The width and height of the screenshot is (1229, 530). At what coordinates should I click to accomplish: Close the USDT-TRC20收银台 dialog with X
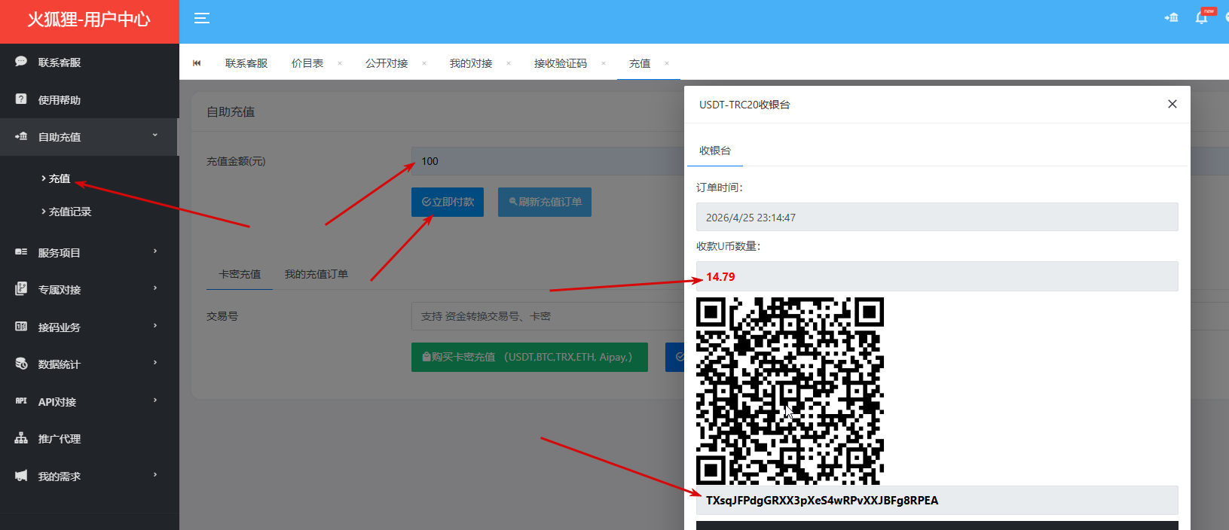1172,104
